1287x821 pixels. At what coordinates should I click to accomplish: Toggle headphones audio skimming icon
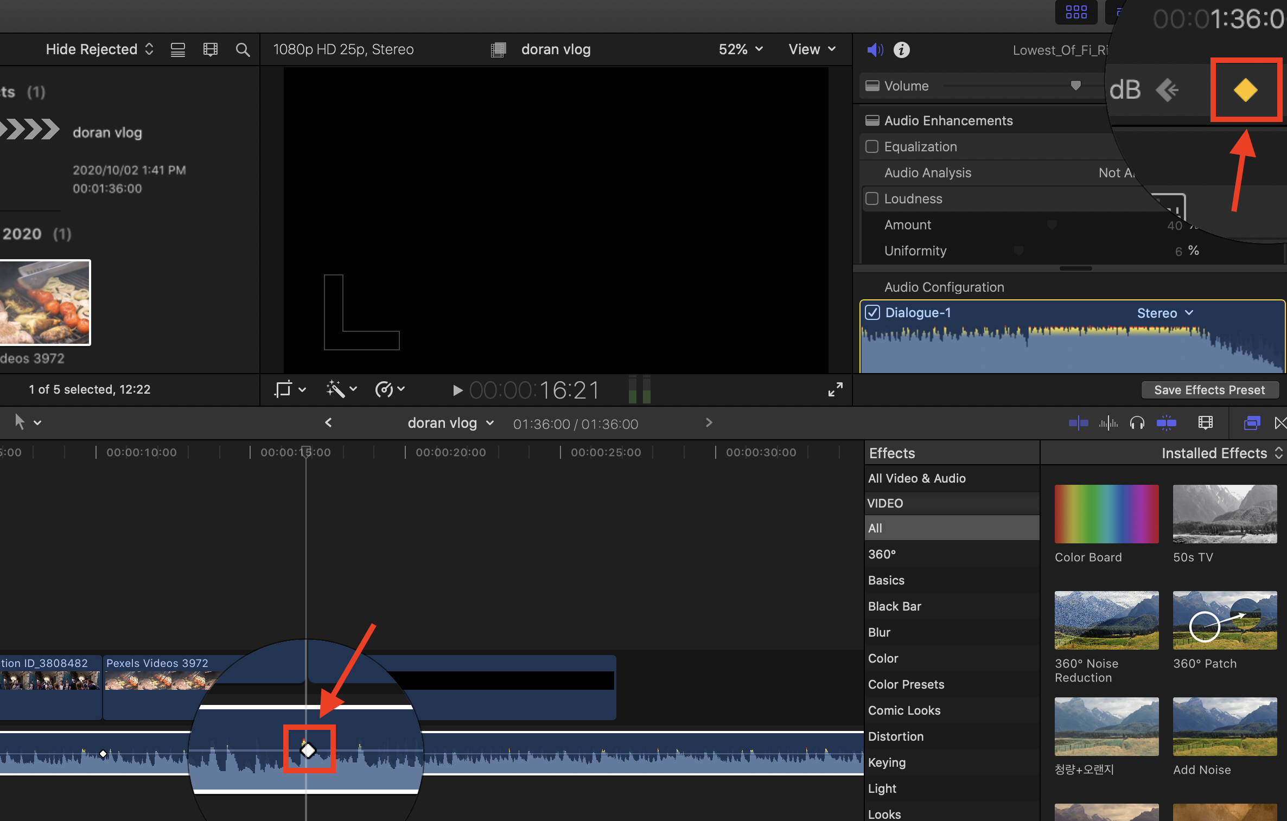tap(1137, 423)
